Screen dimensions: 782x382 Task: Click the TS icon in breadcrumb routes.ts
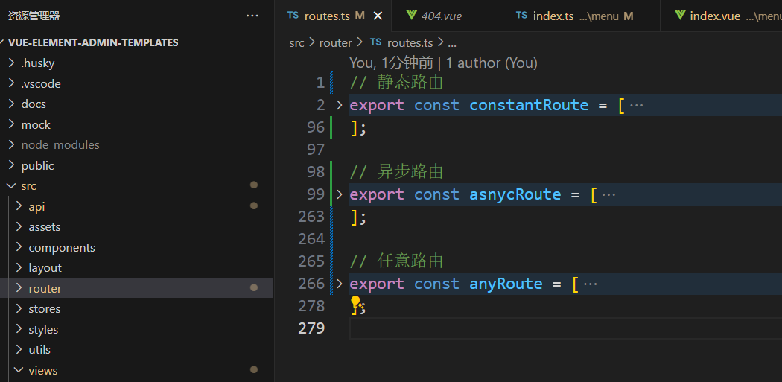(375, 42)
